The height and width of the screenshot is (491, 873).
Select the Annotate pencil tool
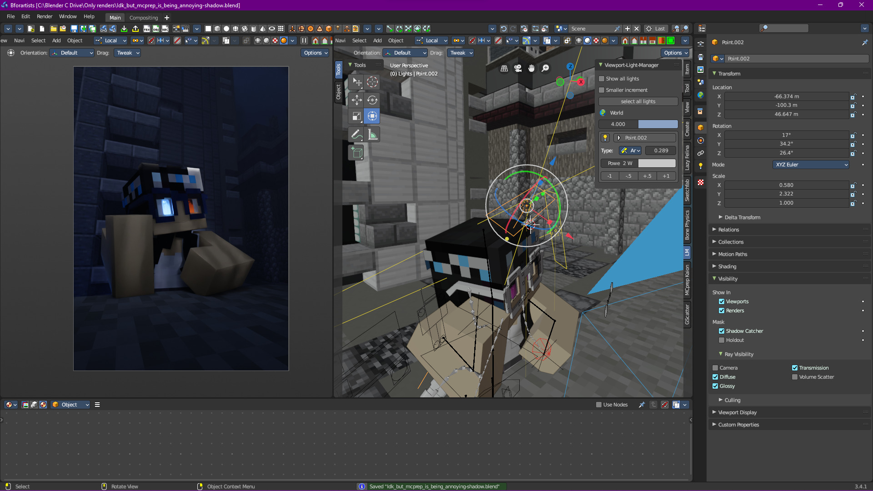coord(357,135)
